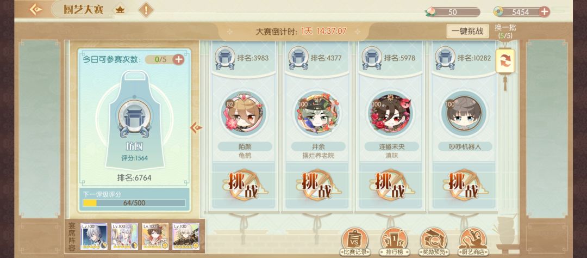Click the back arrow icon
The height and width of the screenshot is (258, 587).
coord(35,9)
